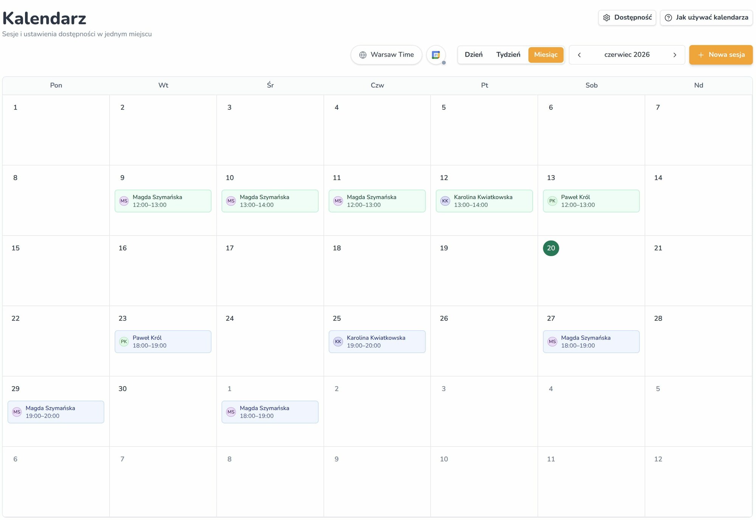
Task: Click the question mark help icon
Action: coord(668,18)
